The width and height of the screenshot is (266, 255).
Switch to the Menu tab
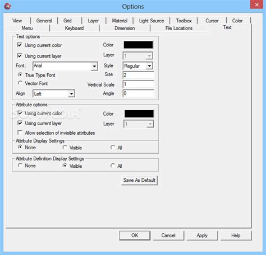[x=27, y=29]
